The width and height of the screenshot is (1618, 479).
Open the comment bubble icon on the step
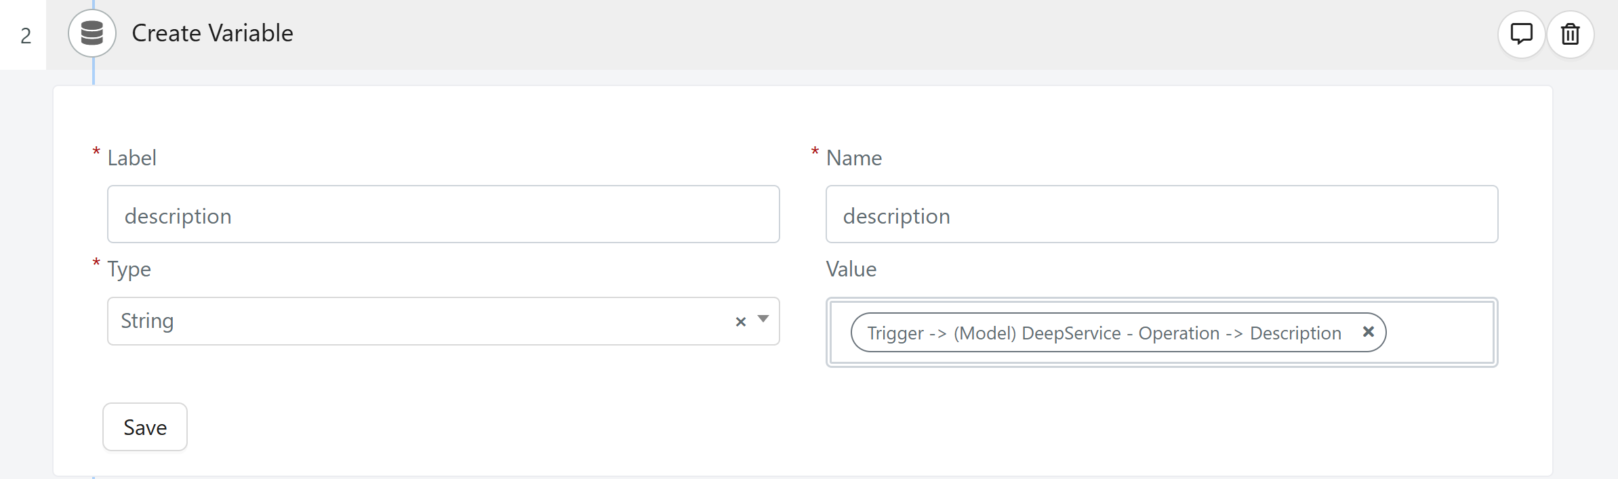click(1521, 34)
